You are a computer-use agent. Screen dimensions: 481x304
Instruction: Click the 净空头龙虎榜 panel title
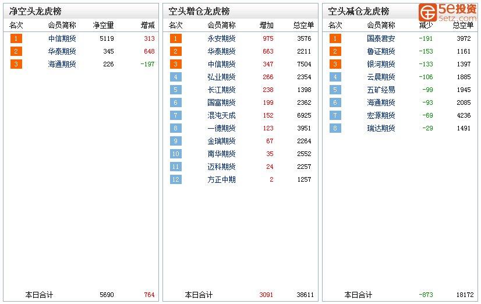35,11
